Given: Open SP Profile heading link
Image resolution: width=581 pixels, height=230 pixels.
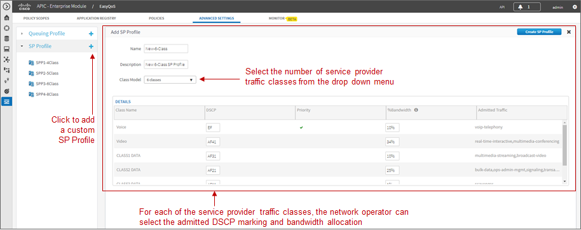Looking at the screenshot, I should point(40,46).
